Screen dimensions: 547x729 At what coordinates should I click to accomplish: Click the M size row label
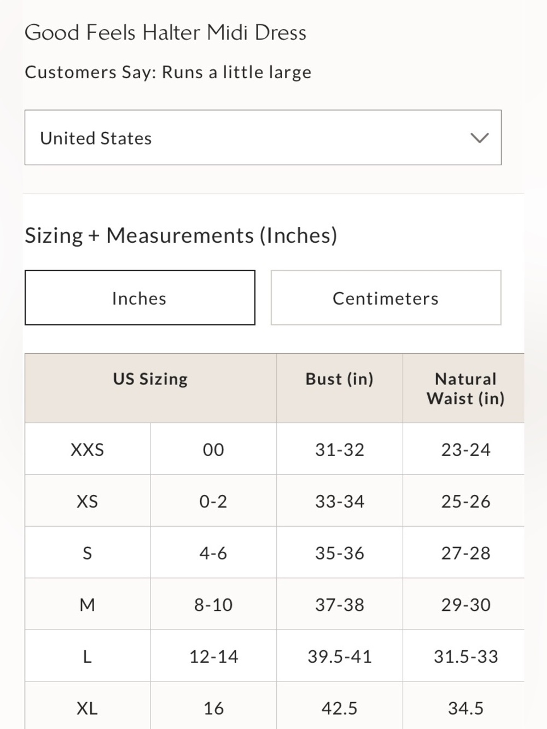(88, 604)
